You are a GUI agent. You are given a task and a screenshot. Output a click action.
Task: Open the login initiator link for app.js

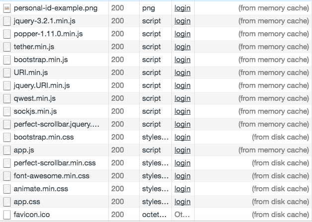(x=182, y=150)
